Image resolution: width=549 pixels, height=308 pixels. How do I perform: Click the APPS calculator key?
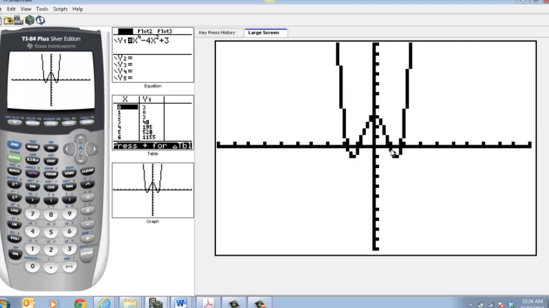pyautogui.click(x=33, y=173)
